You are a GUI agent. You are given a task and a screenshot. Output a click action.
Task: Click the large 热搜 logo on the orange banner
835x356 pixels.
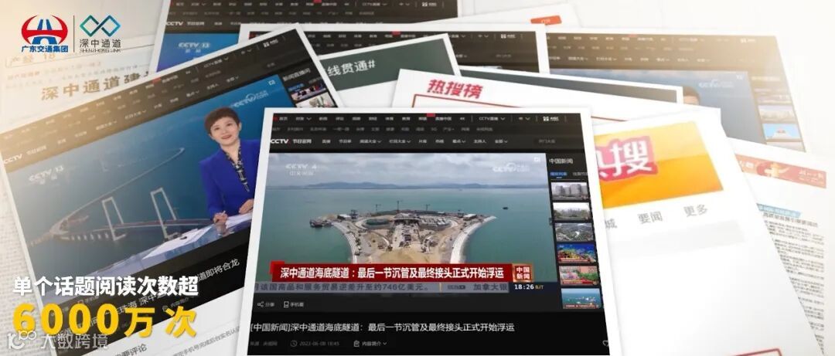[x=626, y=158]
